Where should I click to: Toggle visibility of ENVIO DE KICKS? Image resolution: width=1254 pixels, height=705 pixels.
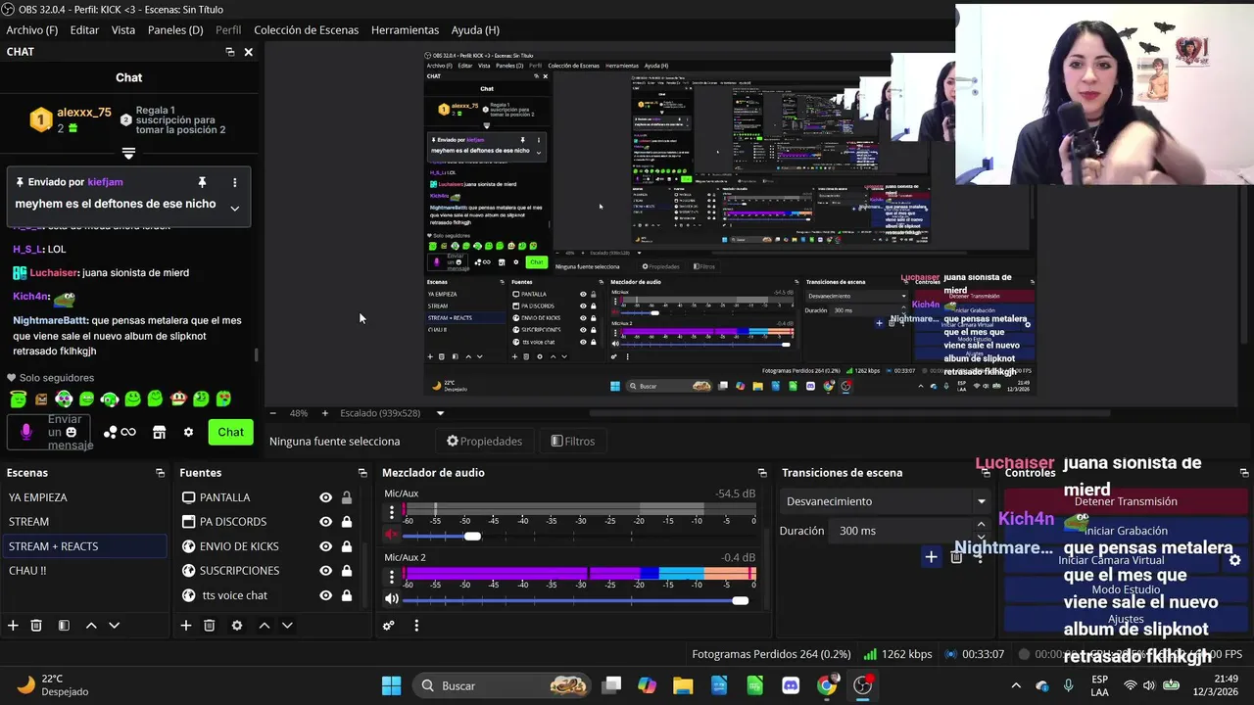[326, 546]
